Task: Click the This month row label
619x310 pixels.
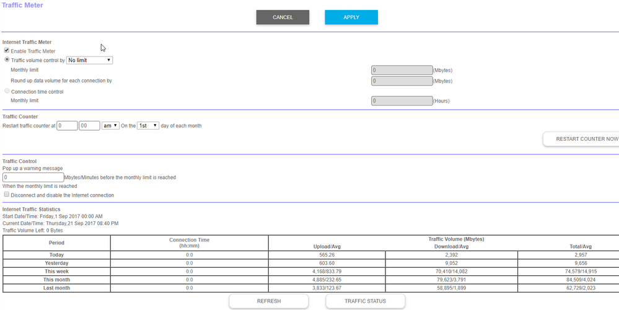Action: (56, 280)
